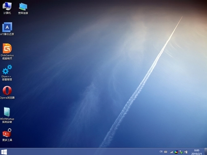Click the power plug tray icon
Image resolution: width=207 pixels, height=155 pixels.
186,152
